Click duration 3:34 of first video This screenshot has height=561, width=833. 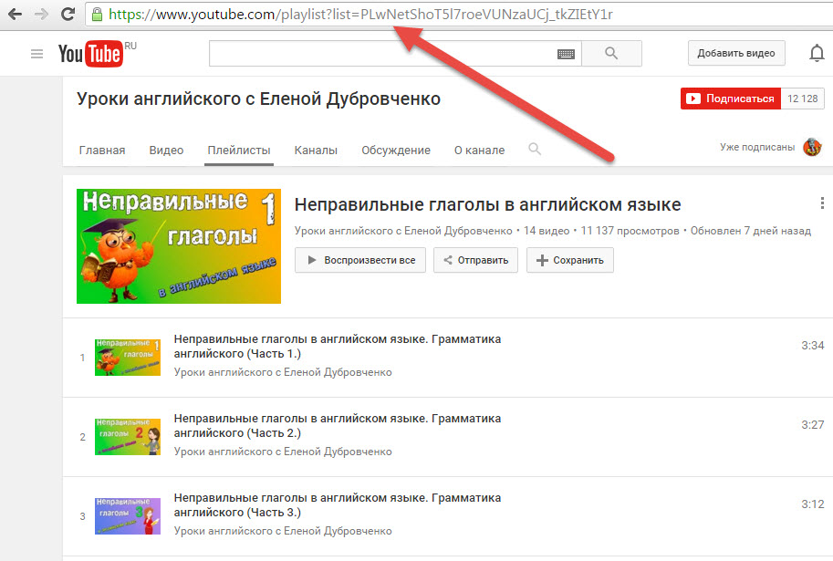812,346
